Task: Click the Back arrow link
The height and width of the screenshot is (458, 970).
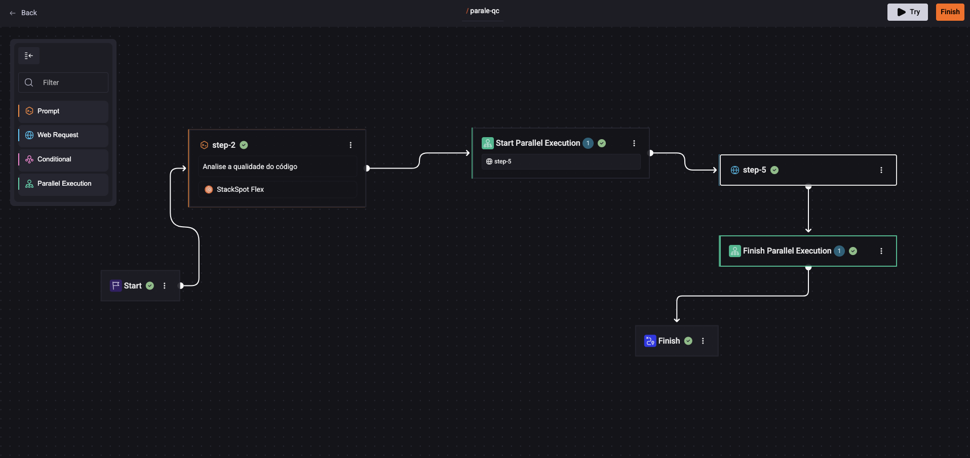Action: 23,13
